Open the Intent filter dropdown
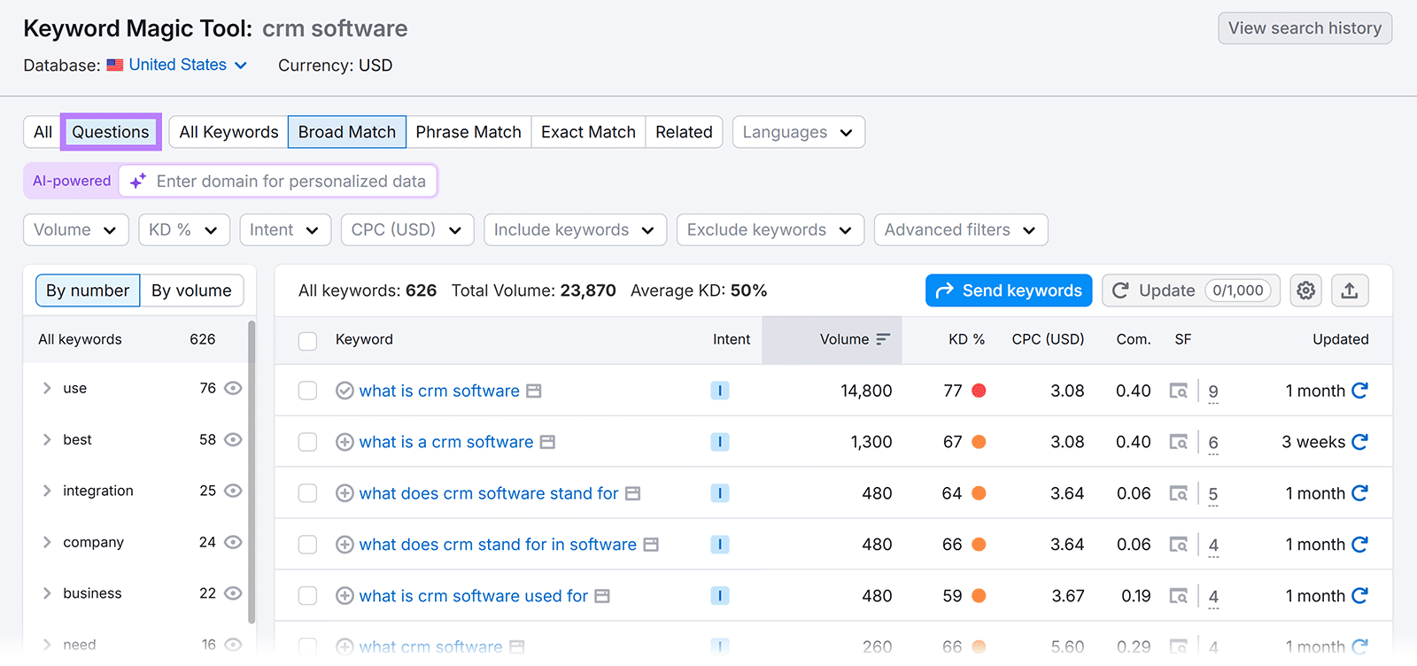 [285, 229]
